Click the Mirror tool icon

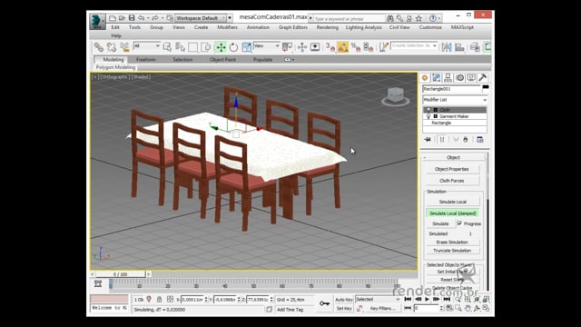click(447, 47)
